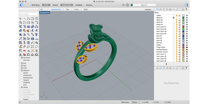The height and width of the screenshot is (104, 208).
Task: Open the Layers panel stack icon
Action: click(157, 9)
